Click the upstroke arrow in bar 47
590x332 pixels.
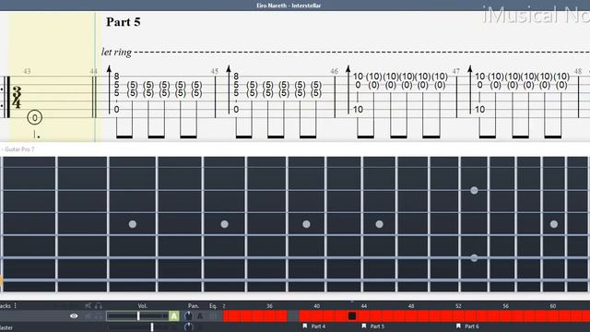(x=470, y=89)
